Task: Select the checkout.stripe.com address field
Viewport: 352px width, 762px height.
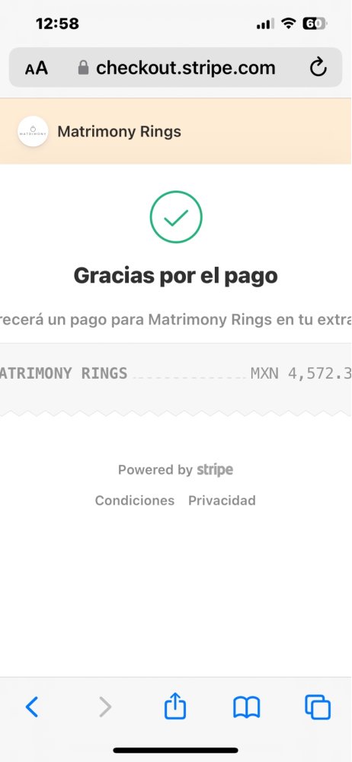Action: (175, 68)
